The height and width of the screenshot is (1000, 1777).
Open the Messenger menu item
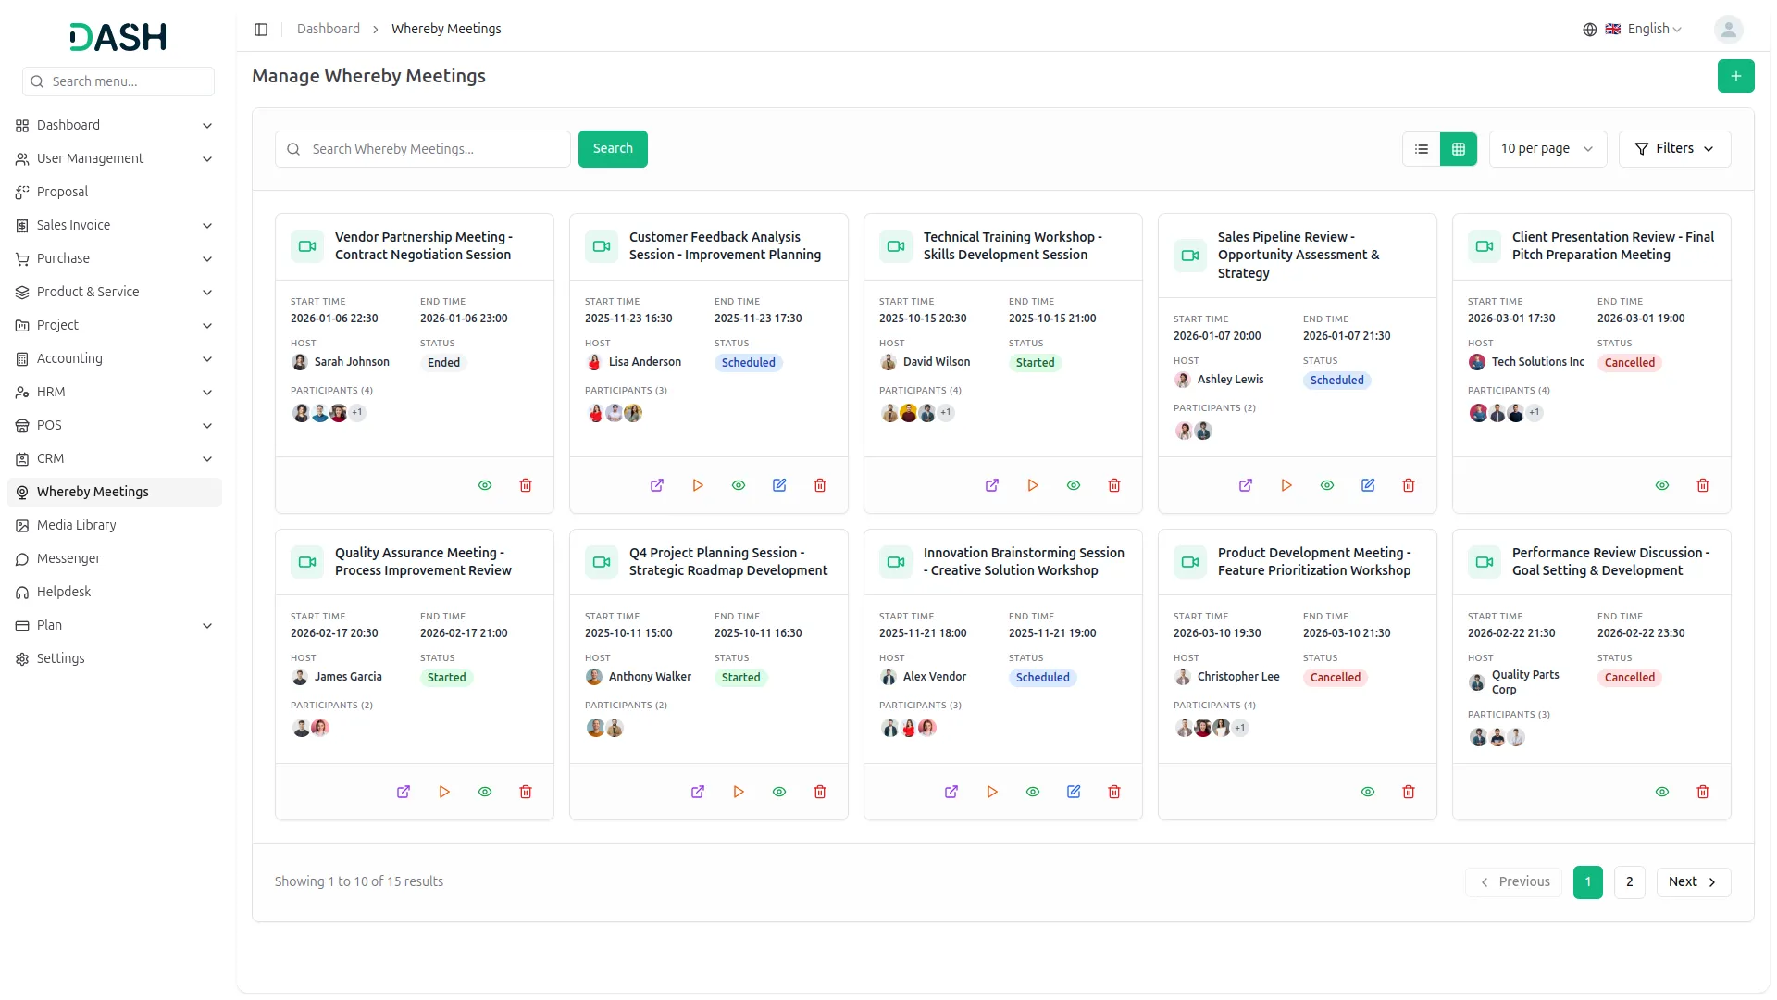[x=115, y=558]
